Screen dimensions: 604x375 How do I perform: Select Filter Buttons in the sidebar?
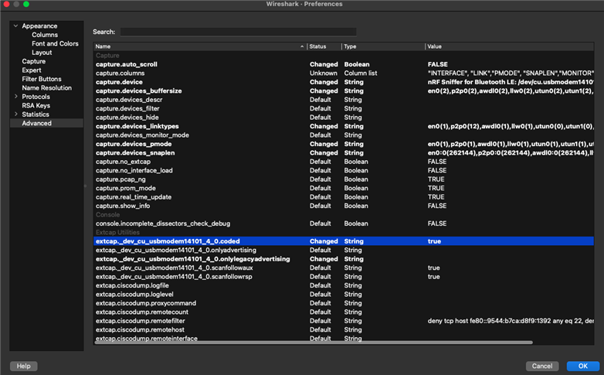[x=41, y=79]
